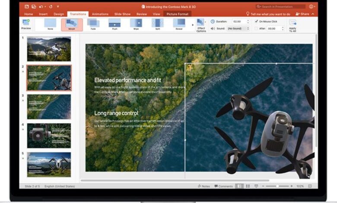Click the smiley feedback icon

(x=311, y=6)
